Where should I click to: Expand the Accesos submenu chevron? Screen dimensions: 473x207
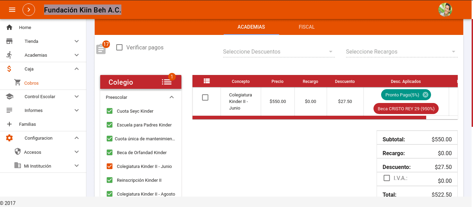click(77, 152)
